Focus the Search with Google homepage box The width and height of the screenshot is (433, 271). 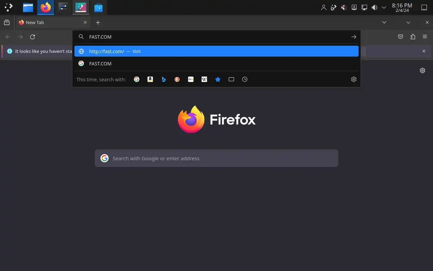point(216,158)
